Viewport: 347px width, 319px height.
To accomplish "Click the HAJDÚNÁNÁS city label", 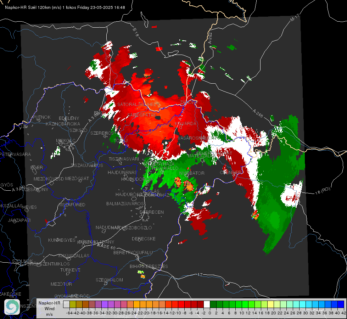I will (122, 173).
